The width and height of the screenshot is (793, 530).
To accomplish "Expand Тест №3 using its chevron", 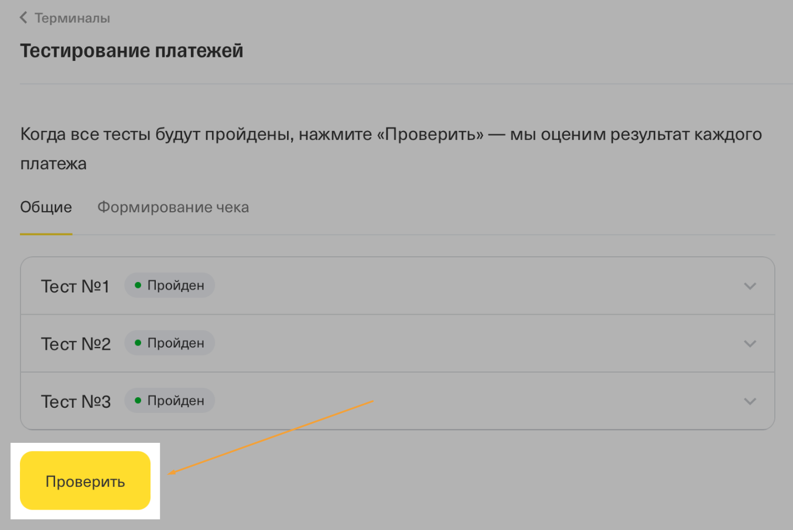I will (750, 401).
